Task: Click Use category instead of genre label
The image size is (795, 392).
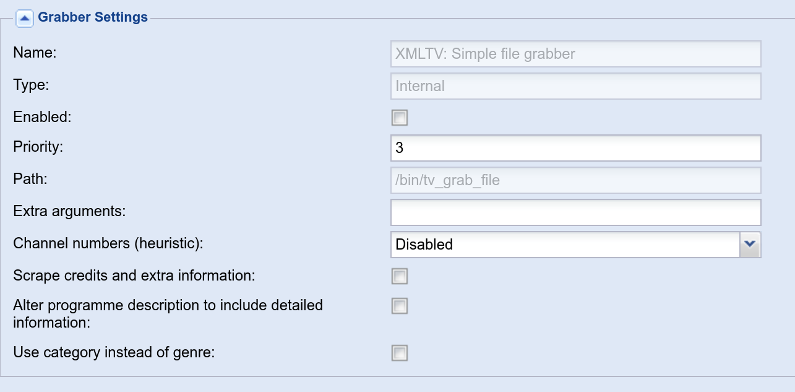Action: click(114, 353)
